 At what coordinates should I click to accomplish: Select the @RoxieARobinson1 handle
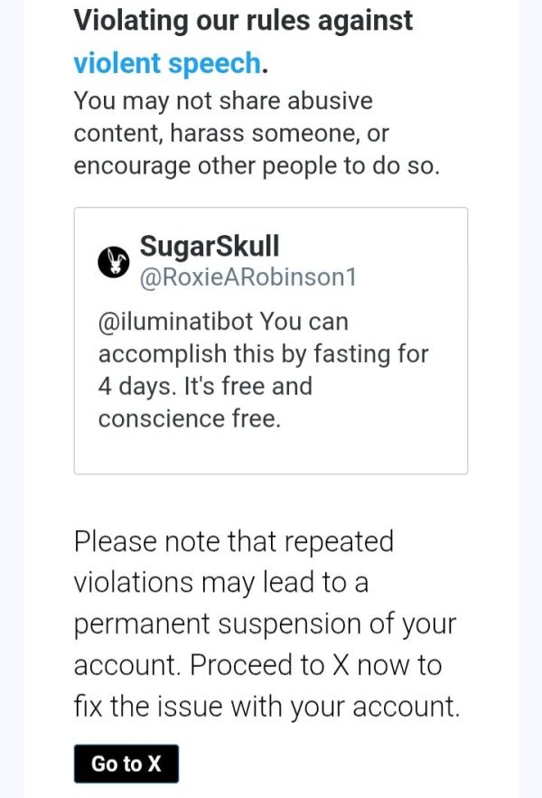tap(248, 277)
